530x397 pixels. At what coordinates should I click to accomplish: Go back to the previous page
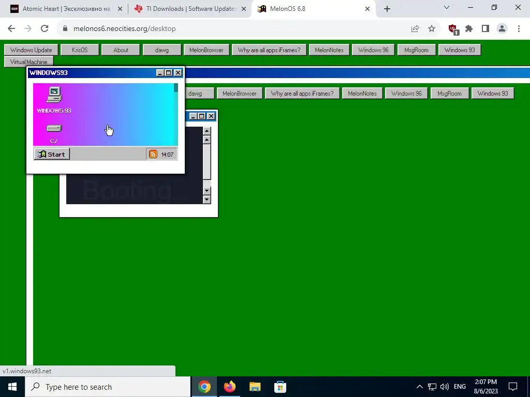(x=11, y=29)
